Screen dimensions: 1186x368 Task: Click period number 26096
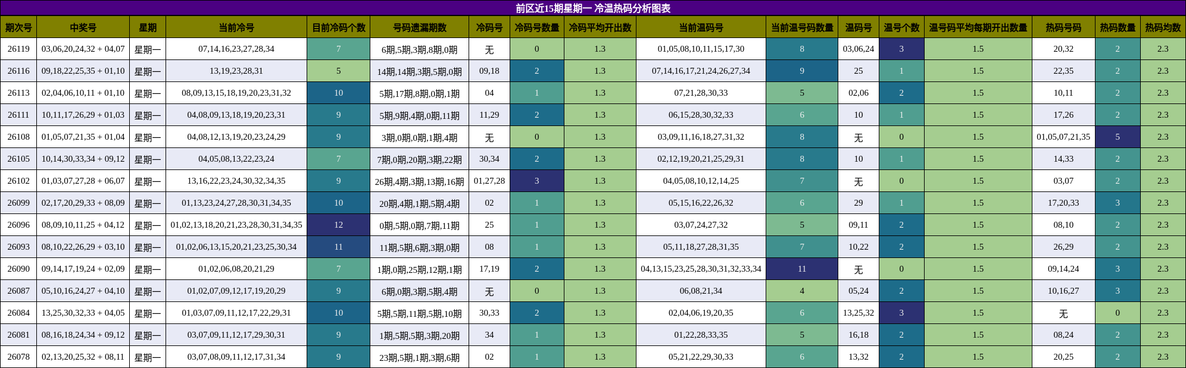[x=18, y=225]
